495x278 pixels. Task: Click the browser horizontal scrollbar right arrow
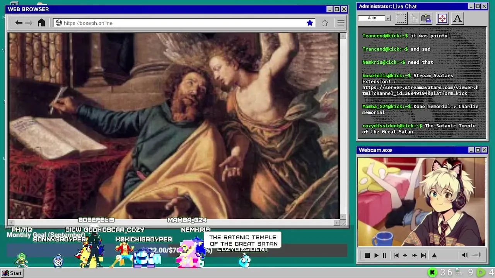coord(336,222)
